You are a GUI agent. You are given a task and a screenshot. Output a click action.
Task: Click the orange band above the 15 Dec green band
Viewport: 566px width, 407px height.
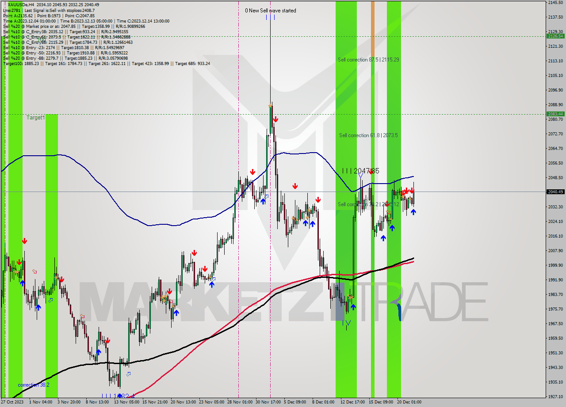[x=373, y=29]
